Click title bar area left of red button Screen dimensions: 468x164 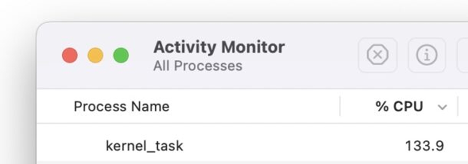pyautogui.click(x=49, y=56)
